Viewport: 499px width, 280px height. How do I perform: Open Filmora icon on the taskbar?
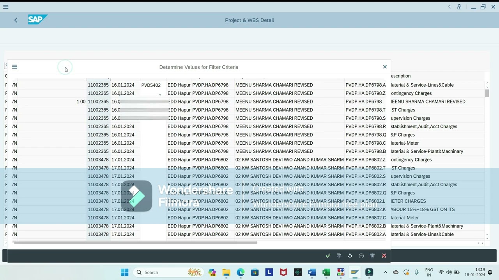click(x=369, y=272)
